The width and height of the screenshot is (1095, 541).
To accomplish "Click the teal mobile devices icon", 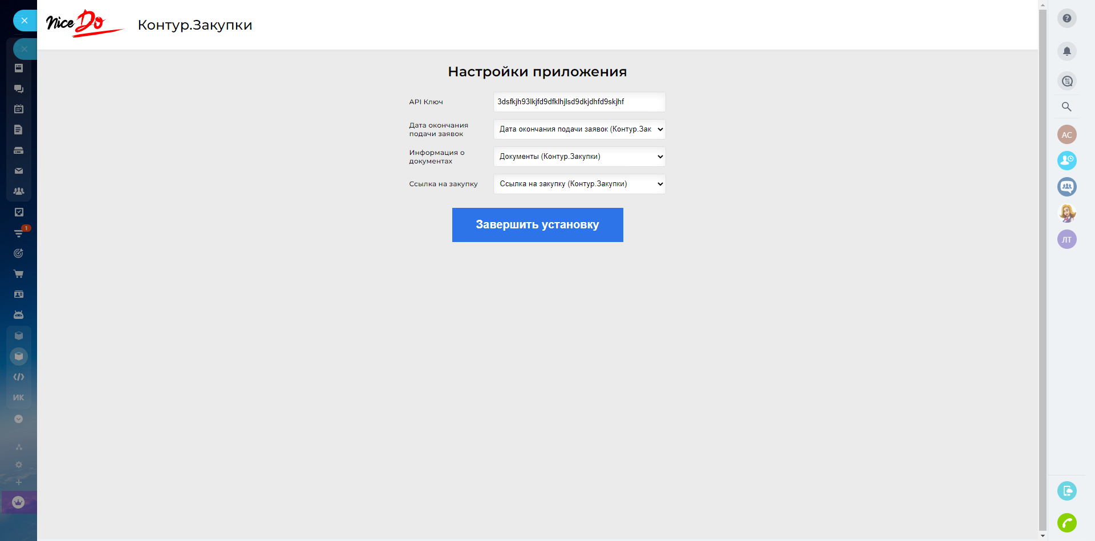I will (1067, 491).
